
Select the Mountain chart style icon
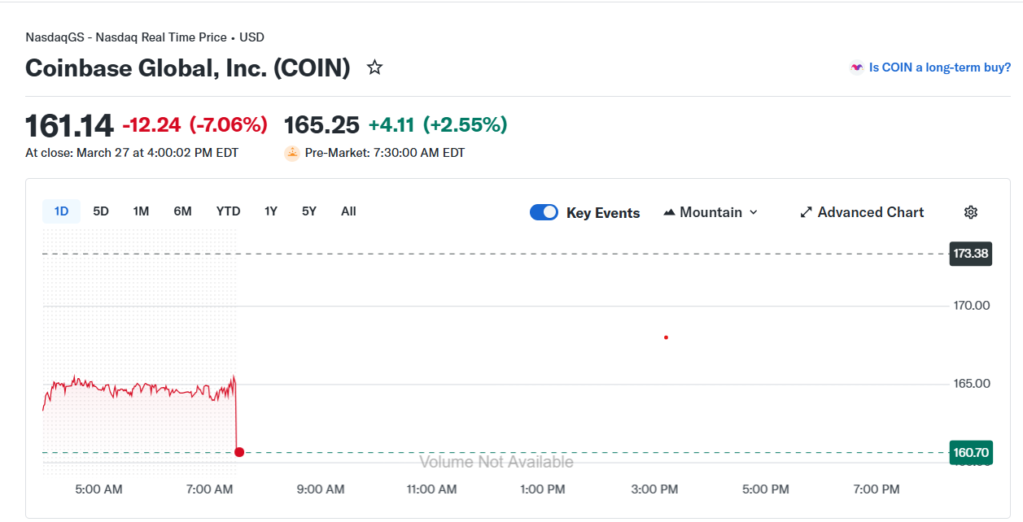pyautogui.click(x=669, y=211)
